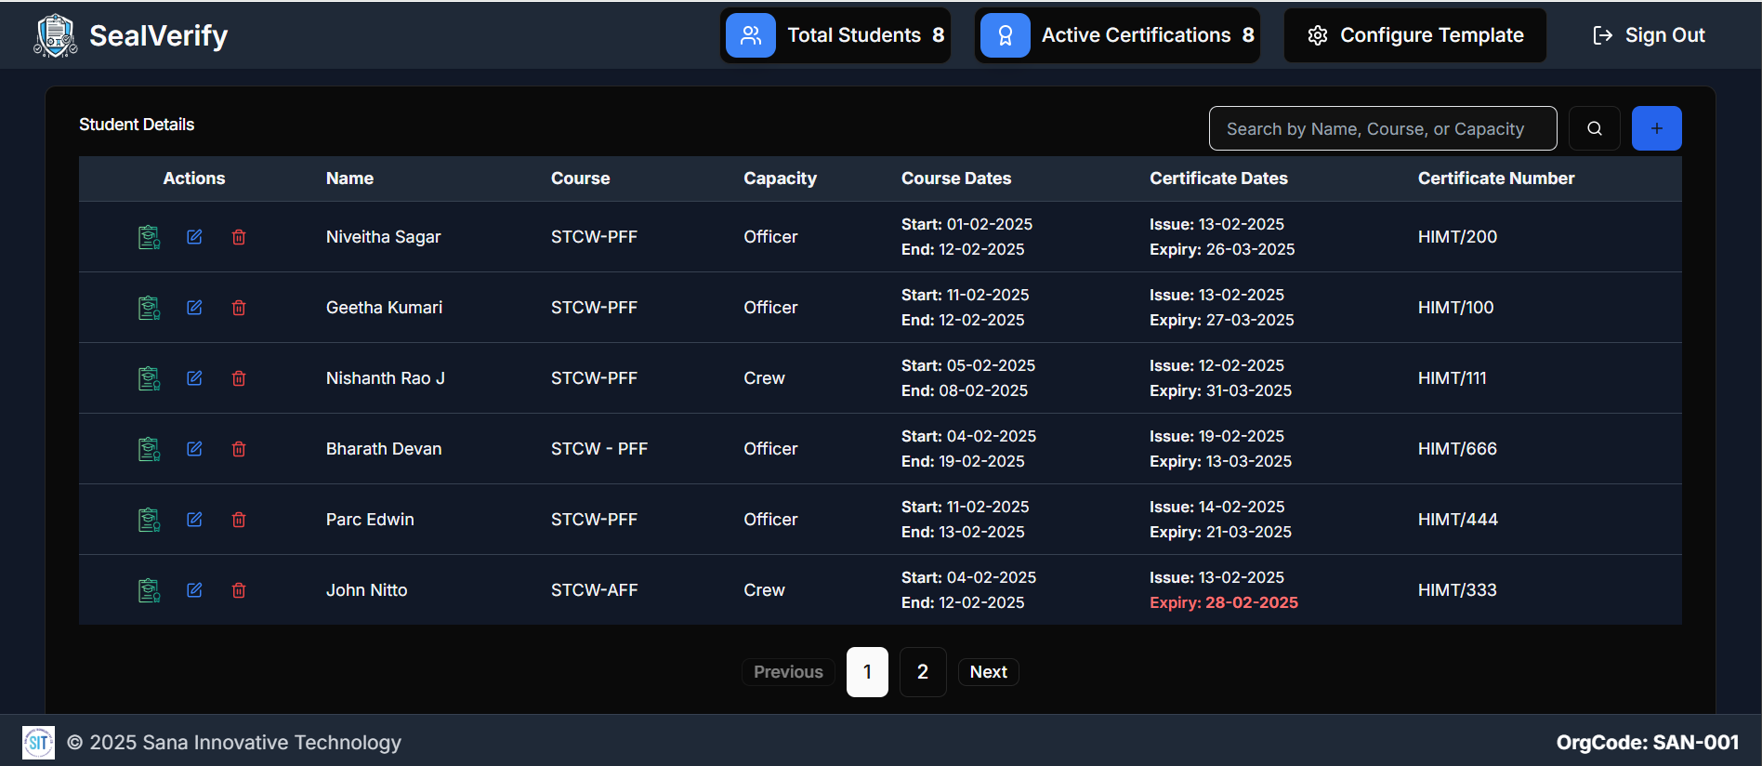Image resolution: width=1762 pixels, height=766 pixels.
Task: Click edit pencil for Parc Edwin
Action: pos(194,520)
